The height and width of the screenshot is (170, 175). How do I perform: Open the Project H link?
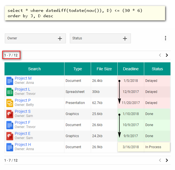(23, 145)
